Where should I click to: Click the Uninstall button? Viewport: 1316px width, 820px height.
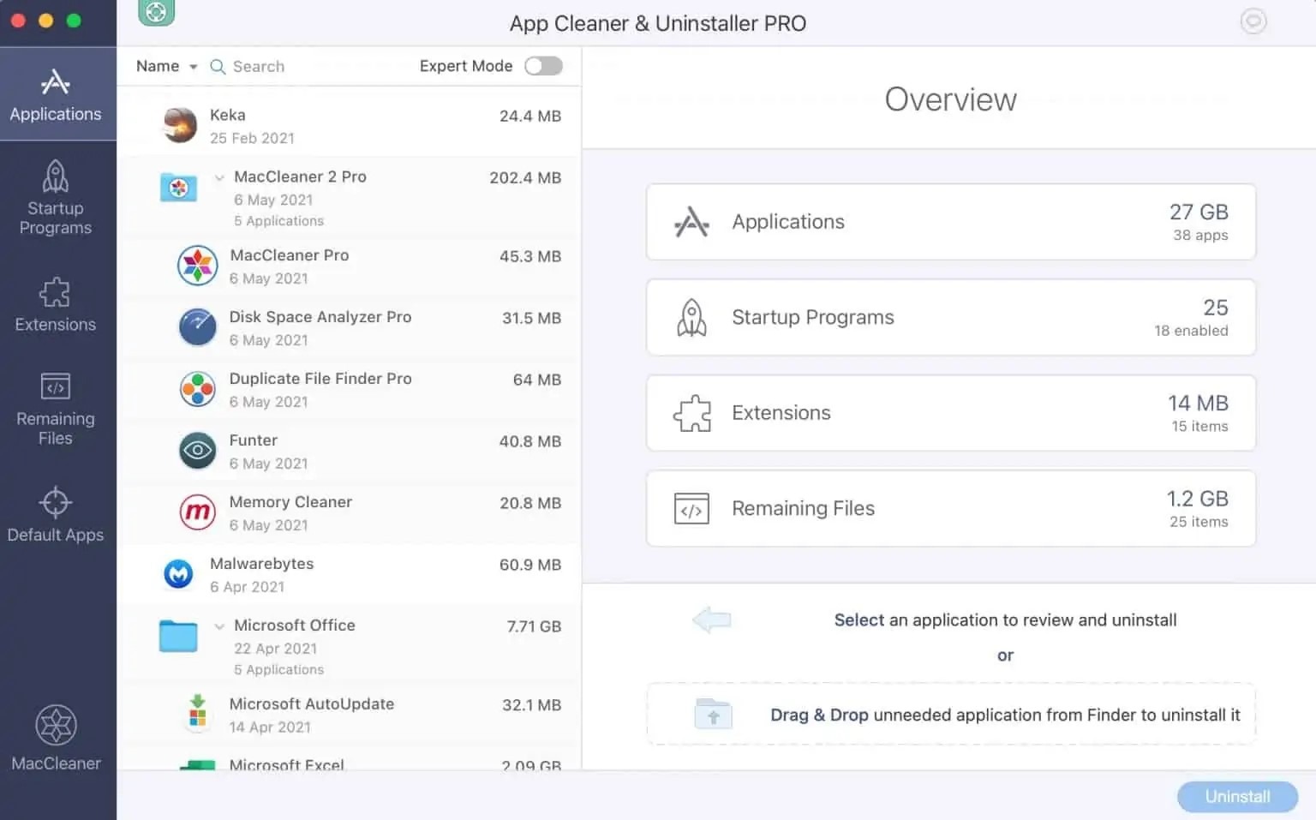click(1237, 797)
